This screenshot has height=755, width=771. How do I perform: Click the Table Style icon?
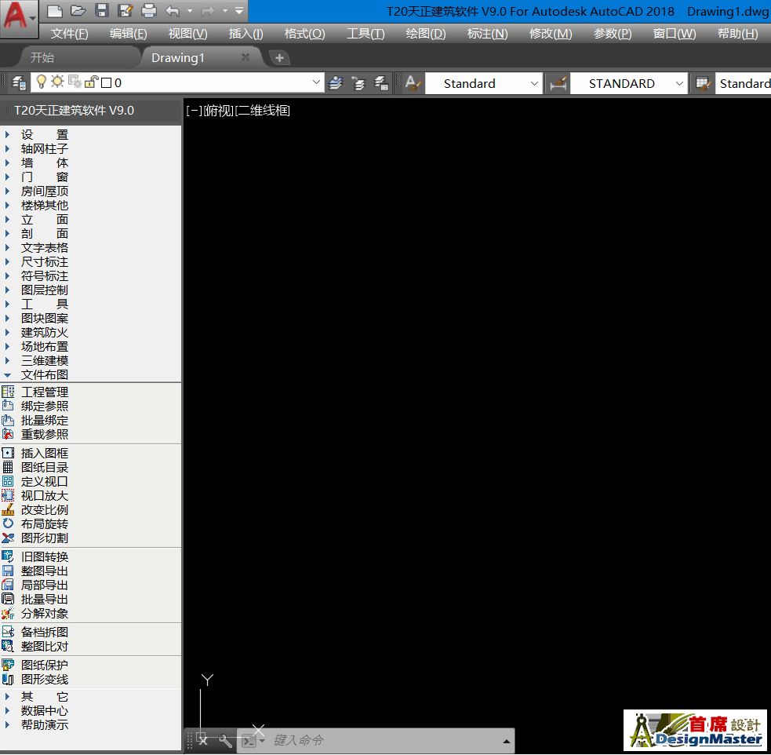click(x=704, y=82)
